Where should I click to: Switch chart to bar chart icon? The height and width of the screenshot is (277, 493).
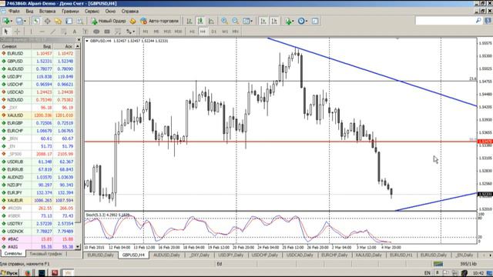tap(189, 21)
